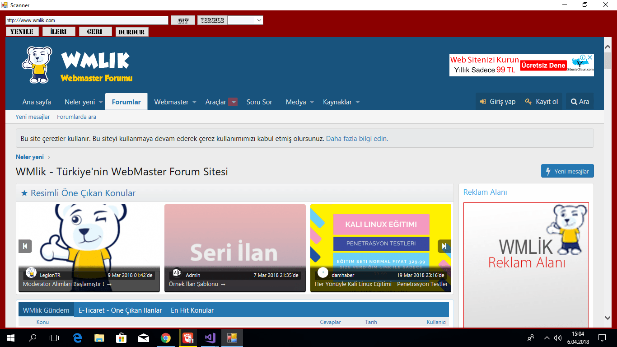617x347 pixels.
Task: Expand Neler yeni menu arrow
Action: click(x=101, y=102)
